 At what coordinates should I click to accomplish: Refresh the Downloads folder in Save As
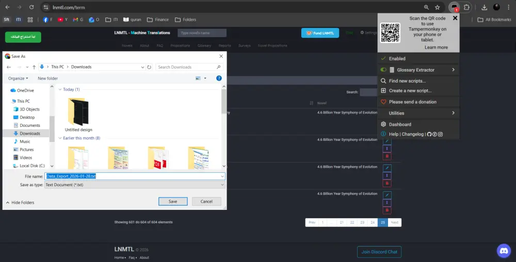149,67
